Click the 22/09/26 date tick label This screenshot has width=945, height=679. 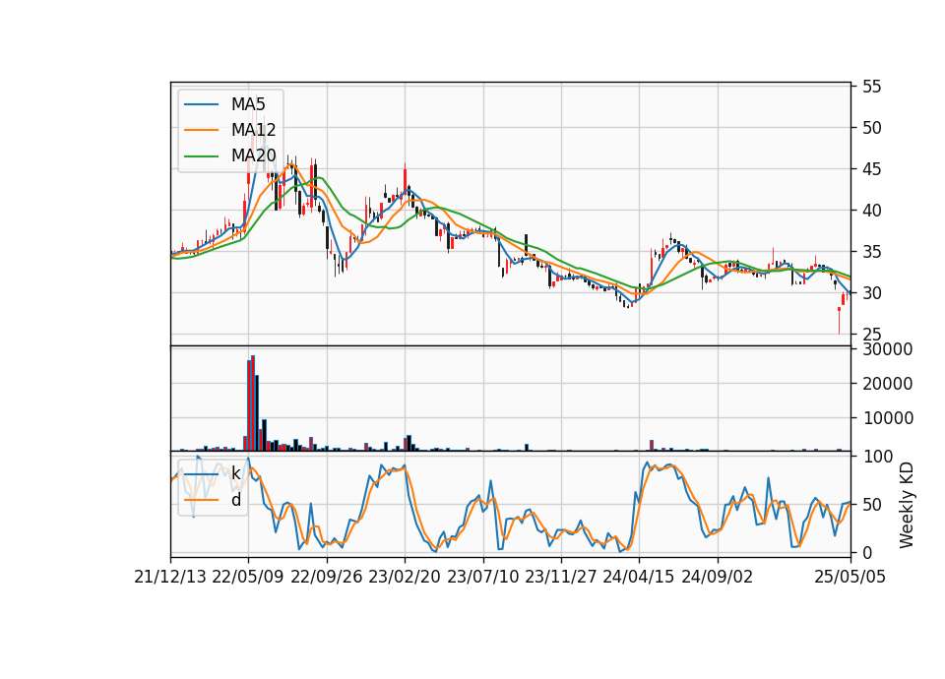tap(327, 578)
